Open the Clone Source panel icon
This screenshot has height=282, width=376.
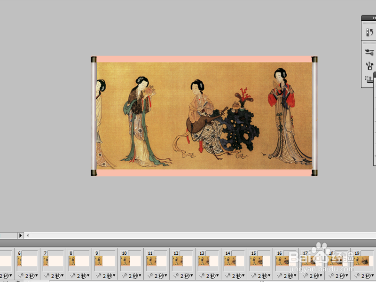click(369, 79)
